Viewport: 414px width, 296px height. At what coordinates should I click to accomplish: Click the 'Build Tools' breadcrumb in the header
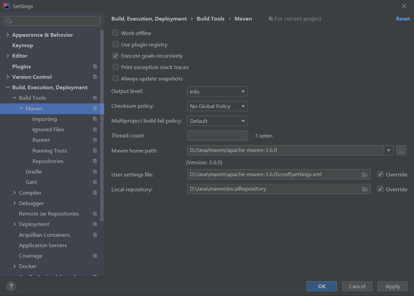point(211,19)
